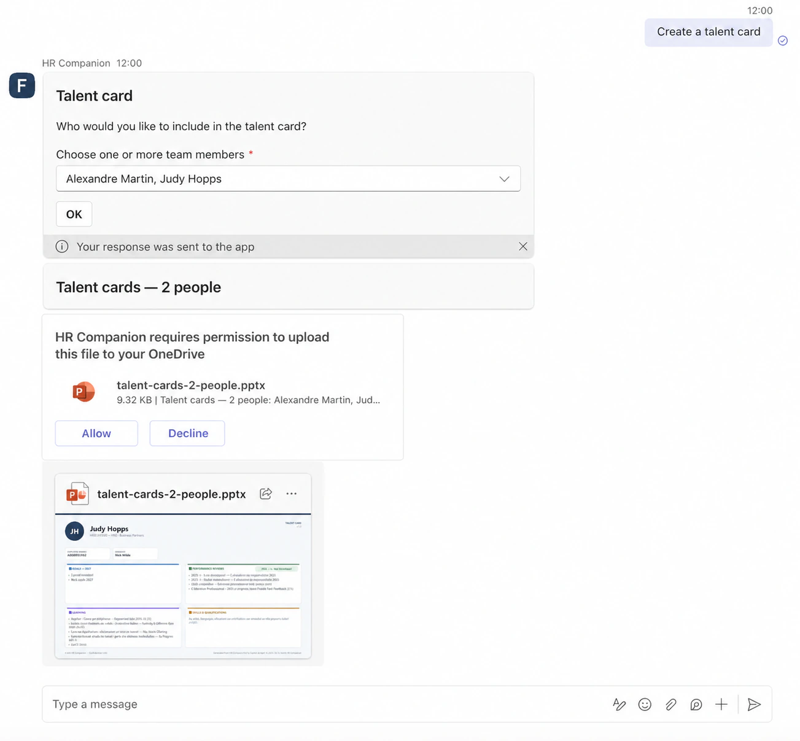Click the Who would you like to include question
This screenshot has height=741, width=800.
(181, 126)
